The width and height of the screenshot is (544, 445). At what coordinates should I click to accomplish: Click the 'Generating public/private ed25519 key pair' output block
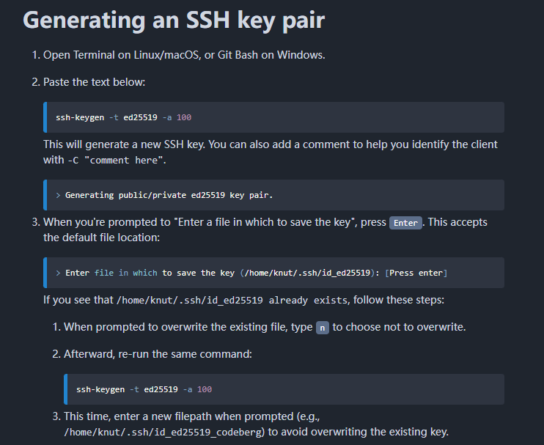click(273, 195)
